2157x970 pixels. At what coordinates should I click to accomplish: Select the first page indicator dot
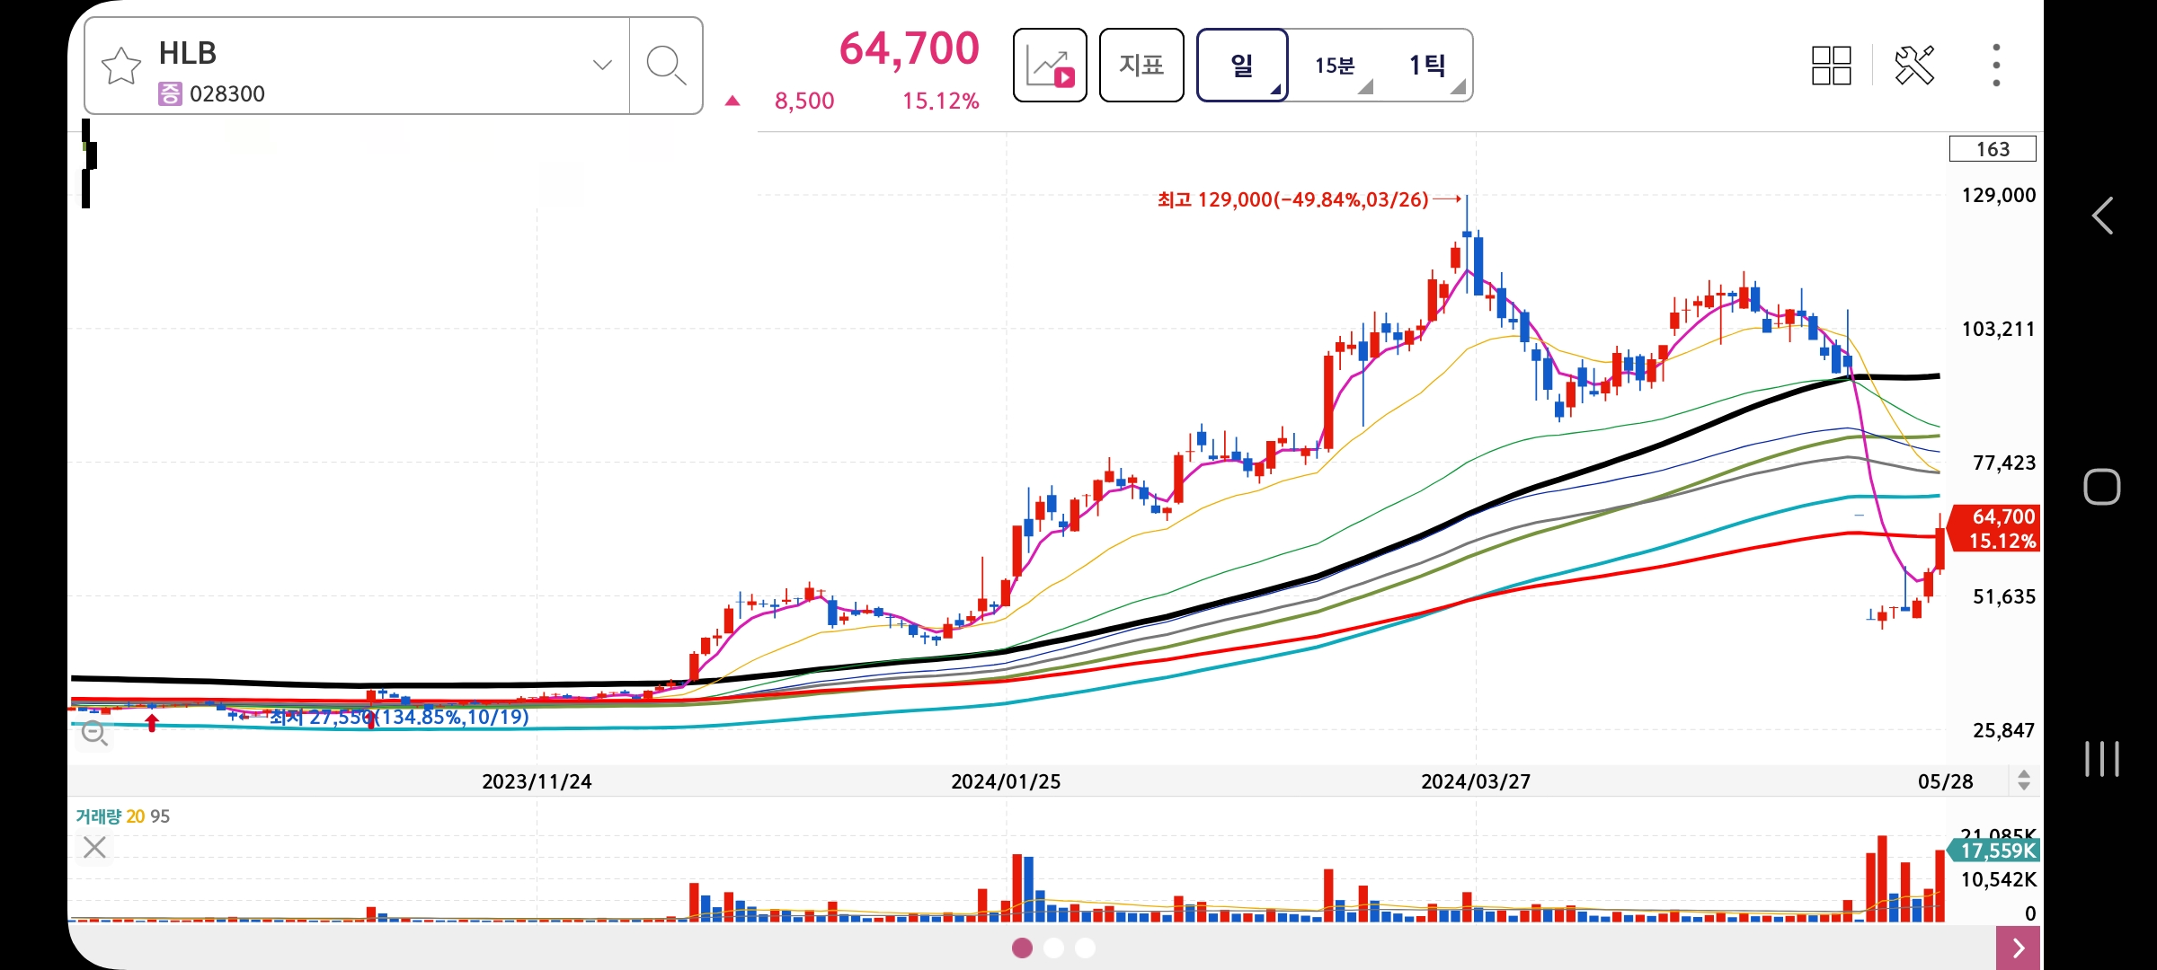(1022, 948)
